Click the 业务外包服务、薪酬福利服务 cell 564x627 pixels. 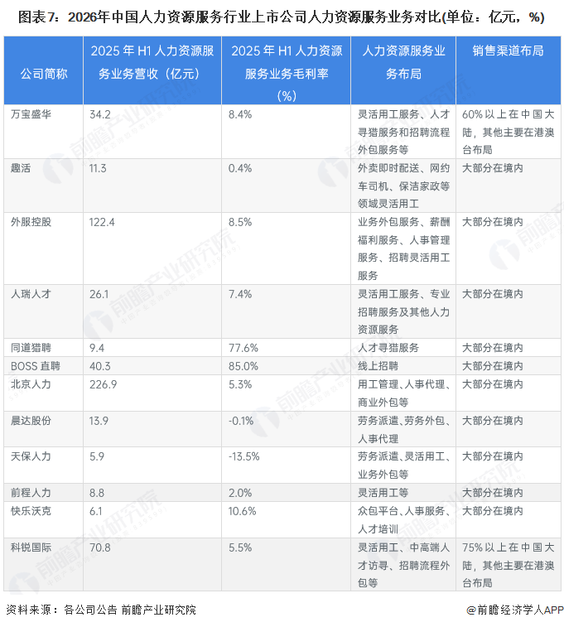(x=403, y=248)
